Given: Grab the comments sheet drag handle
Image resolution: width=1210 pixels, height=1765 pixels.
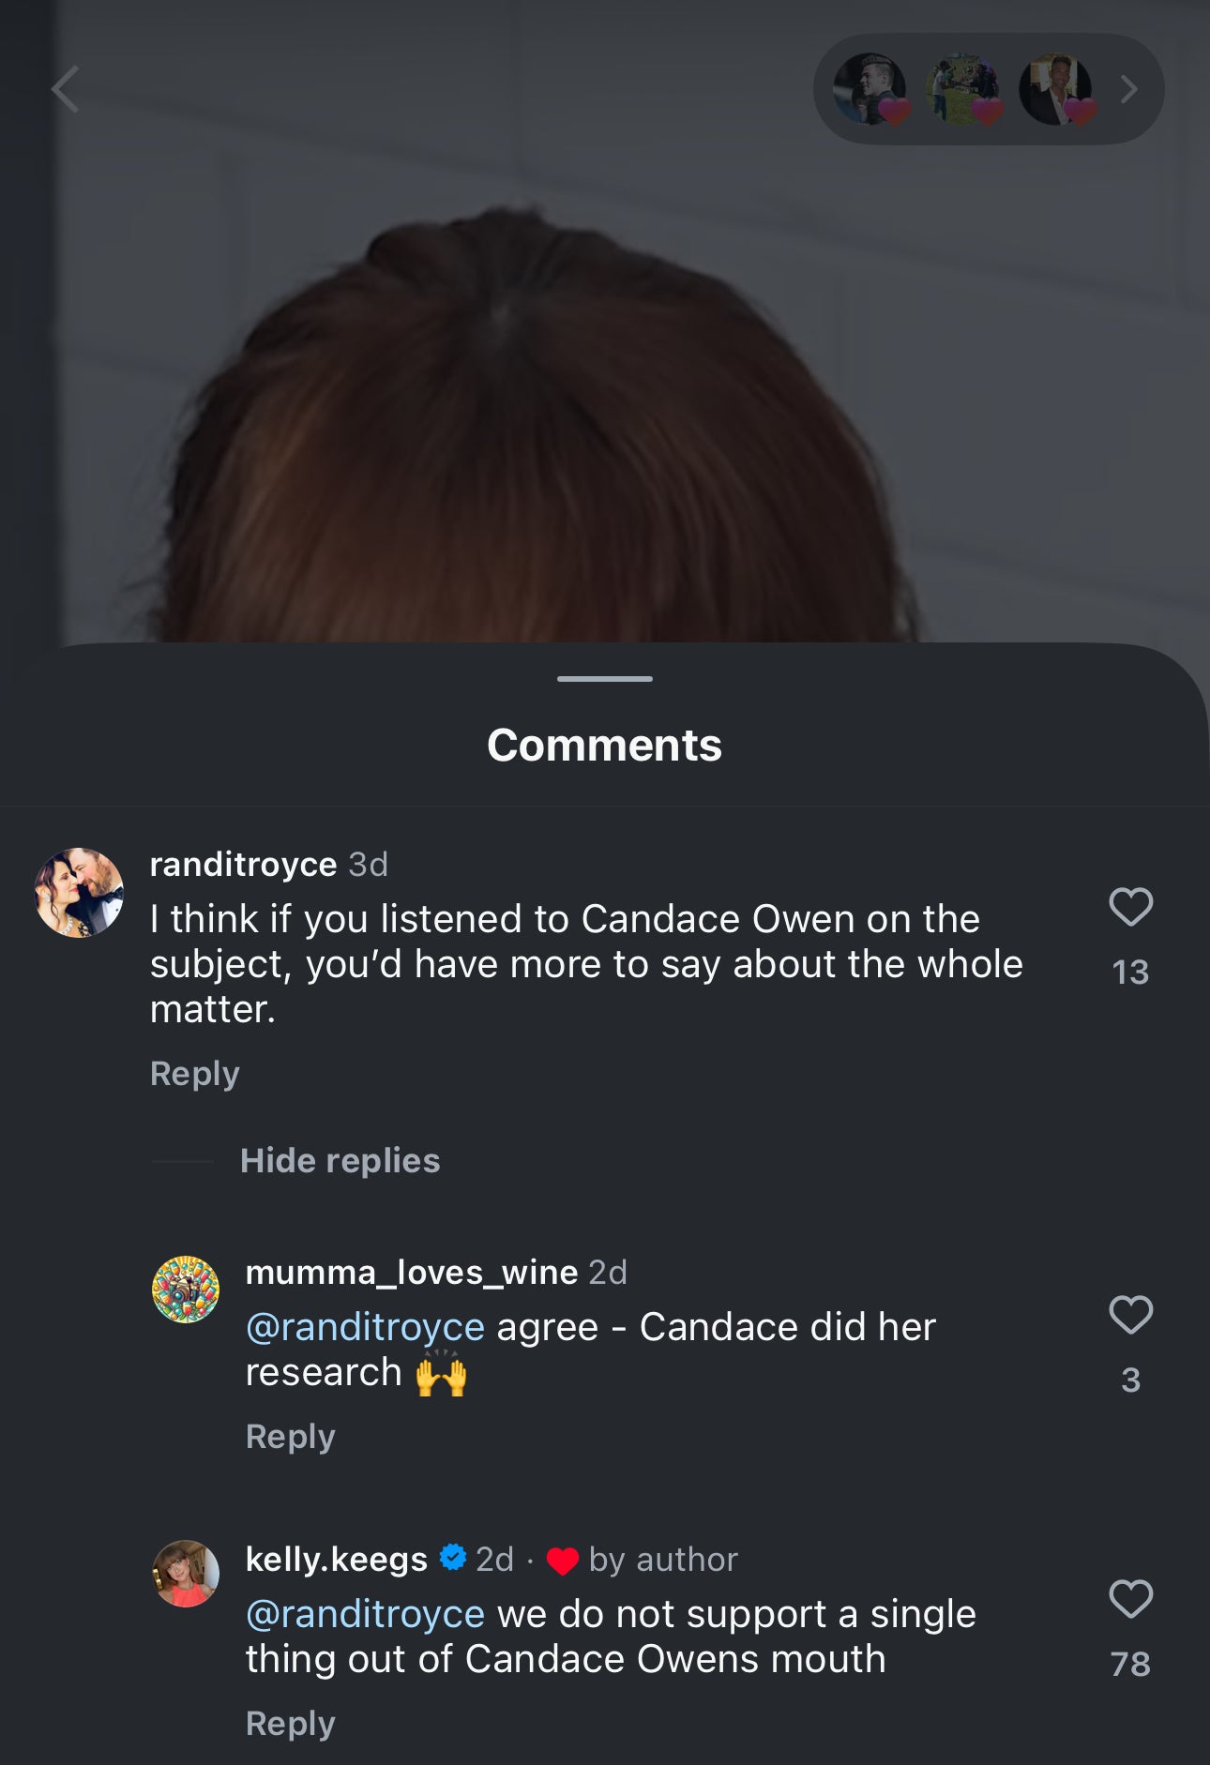Looking at the screenshot, I should pos(605,678).
